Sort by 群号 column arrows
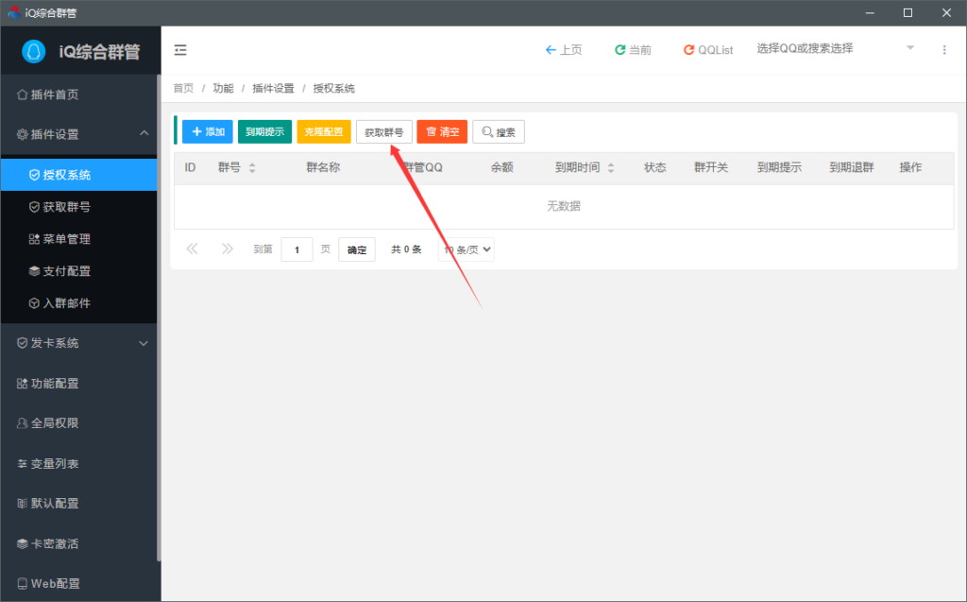The width and height of the screenshot is (967, 602). coord(251,168)
